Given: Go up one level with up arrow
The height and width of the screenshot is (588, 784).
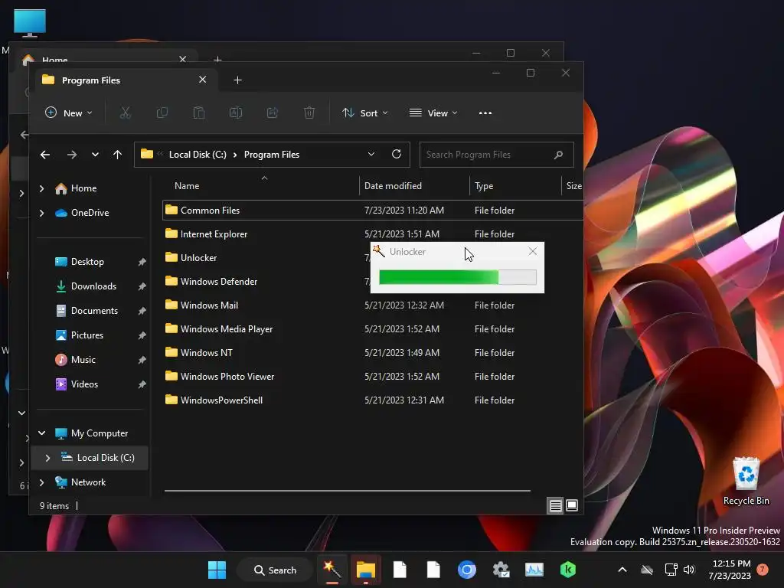Looking at the screenshot, I should click(117, 155).
